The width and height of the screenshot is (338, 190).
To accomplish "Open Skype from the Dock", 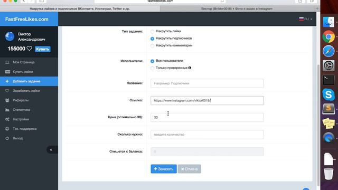I will click(x=328, y=94).
